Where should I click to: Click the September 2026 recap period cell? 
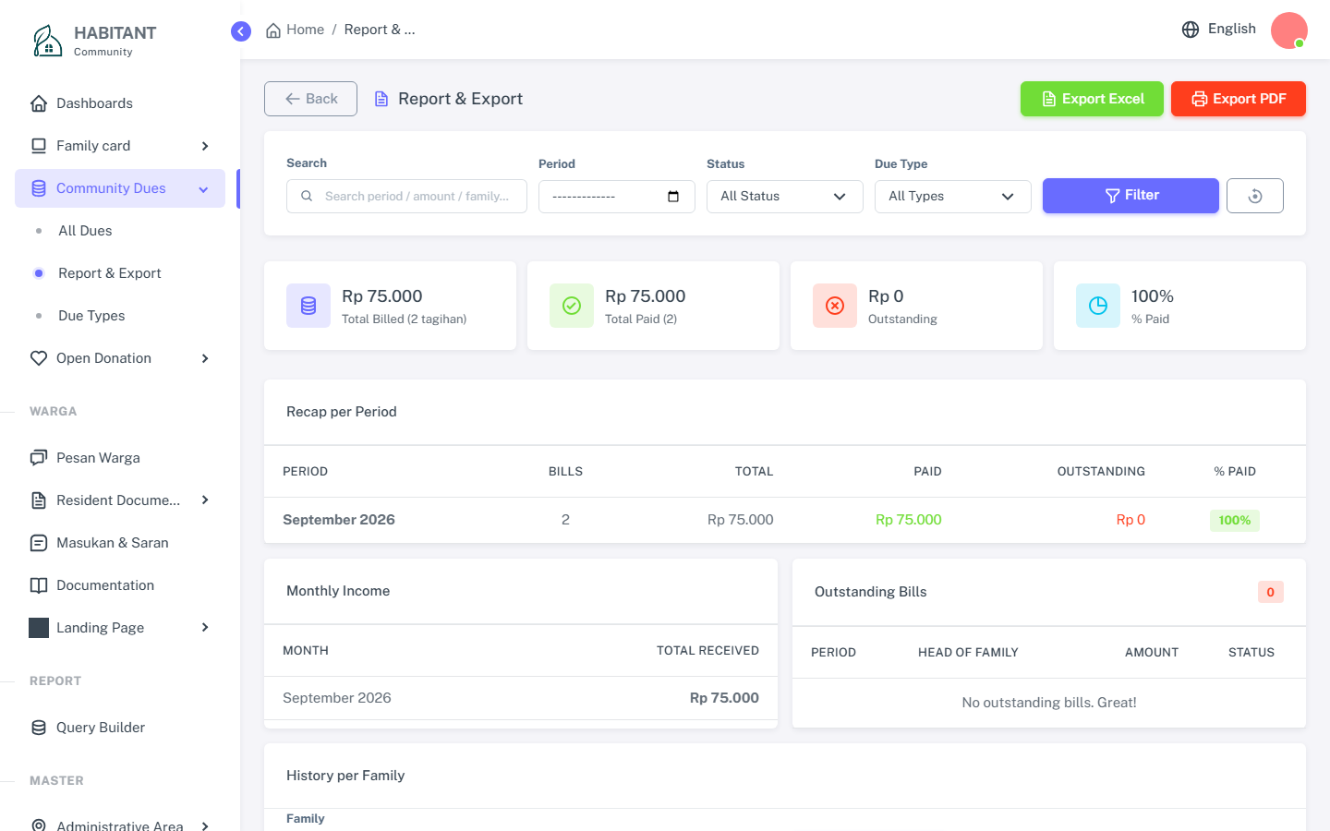click(x=339, y=520)
